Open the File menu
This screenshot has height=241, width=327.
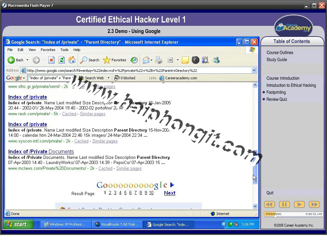pyautogui.click(x=10, y=50)
